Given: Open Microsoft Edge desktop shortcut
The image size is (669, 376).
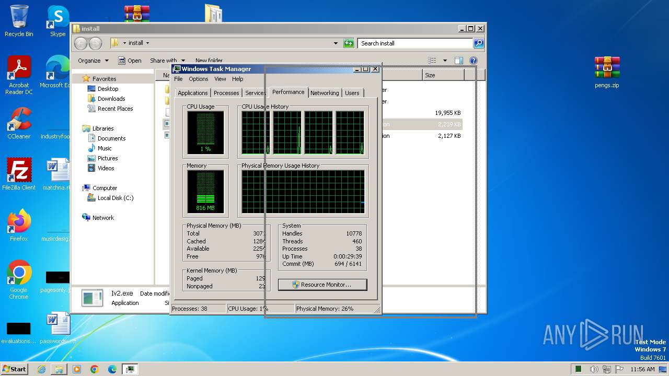Looking at the screenshot, I should point(55,72).
